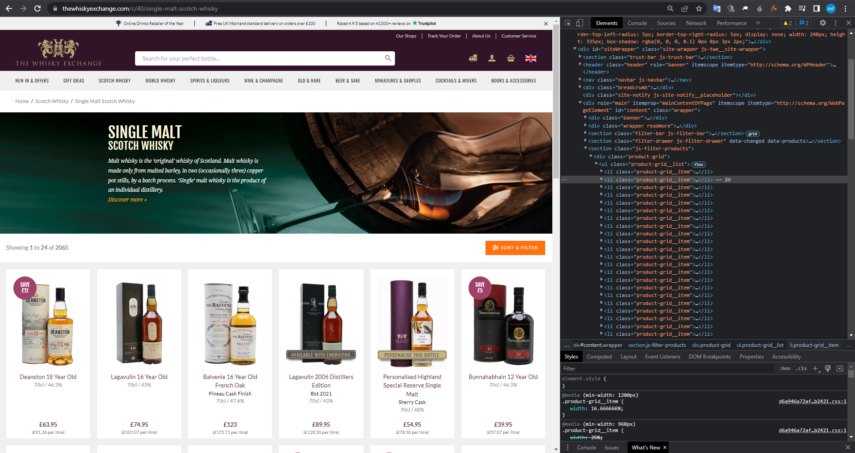Switch to the Console tab

pos(637,23)
